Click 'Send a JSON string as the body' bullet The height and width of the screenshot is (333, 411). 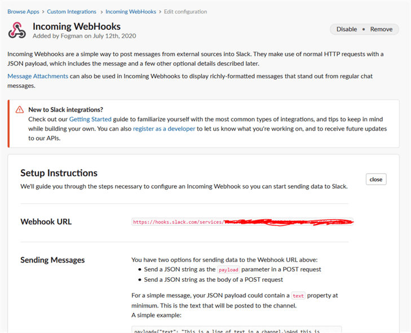coord(213,279)
